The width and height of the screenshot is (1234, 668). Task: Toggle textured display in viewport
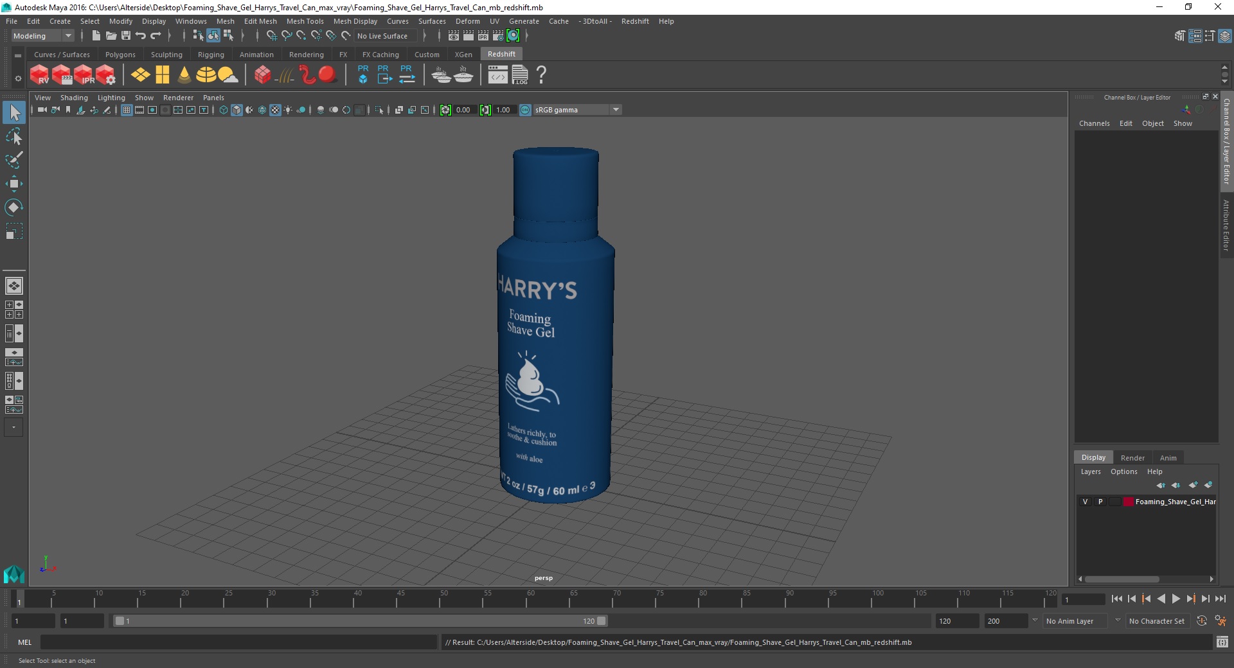[x=275, y=110]
